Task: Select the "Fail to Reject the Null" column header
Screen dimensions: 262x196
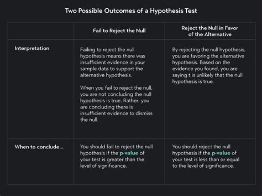Action: pyautogui.click(x=119, y=31)
